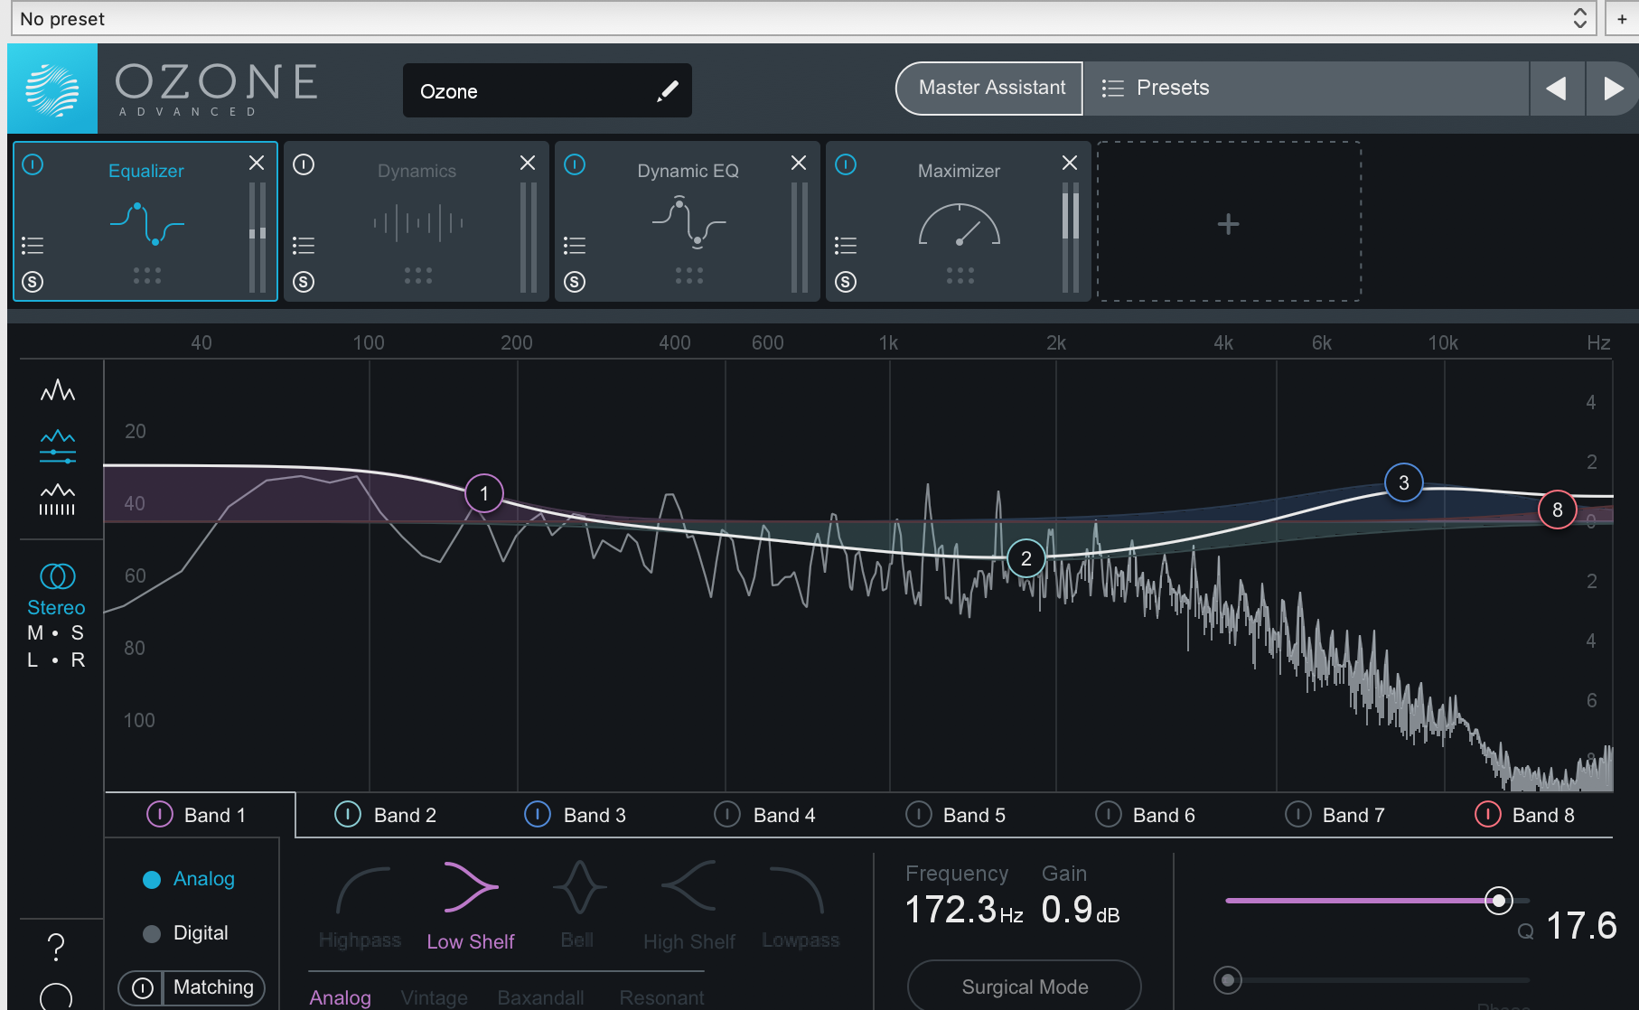The width and height of the screenshot is (1639, 1010).
Task: Click the Stereo mode linked-circles icon
Action: point(57,575)
